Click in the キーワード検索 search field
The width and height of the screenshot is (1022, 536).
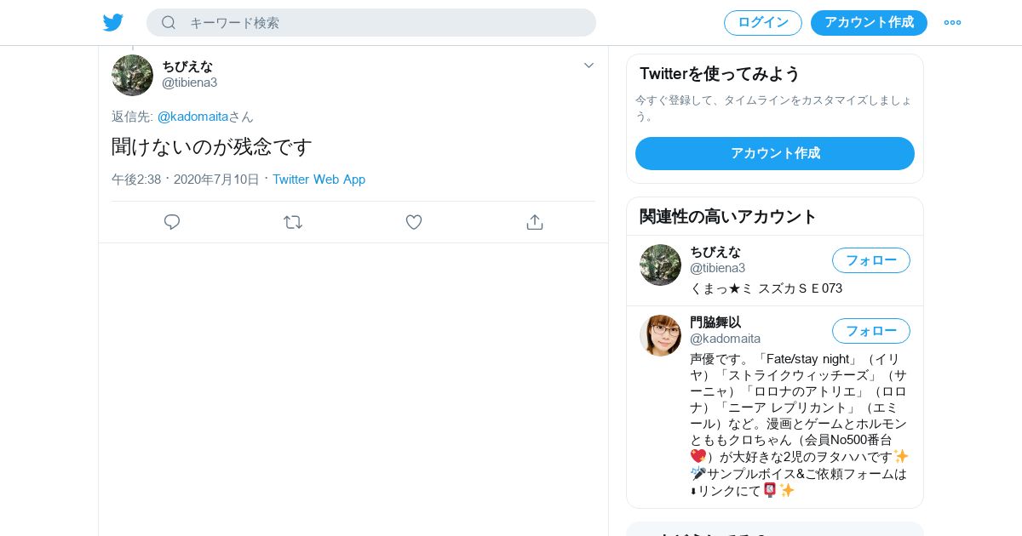tap(371, 22)
